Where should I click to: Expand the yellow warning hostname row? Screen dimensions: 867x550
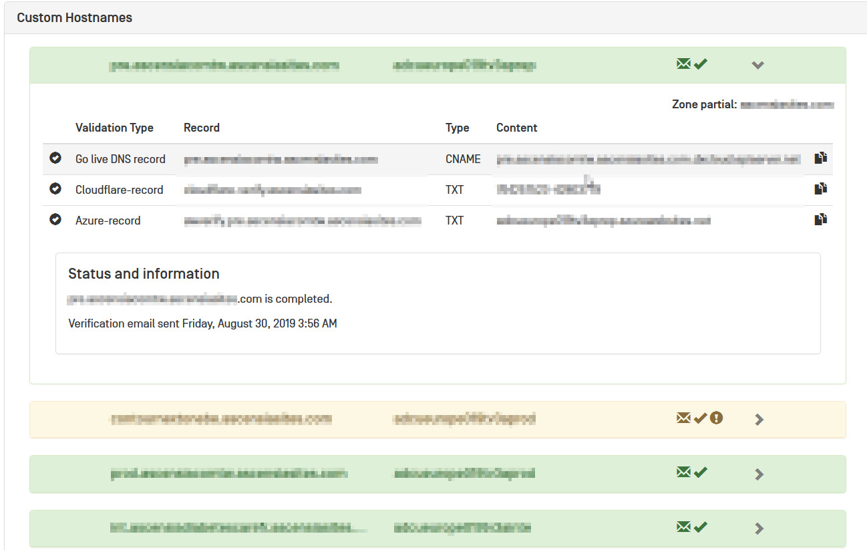pyautogui.click(x=759, y=420)
